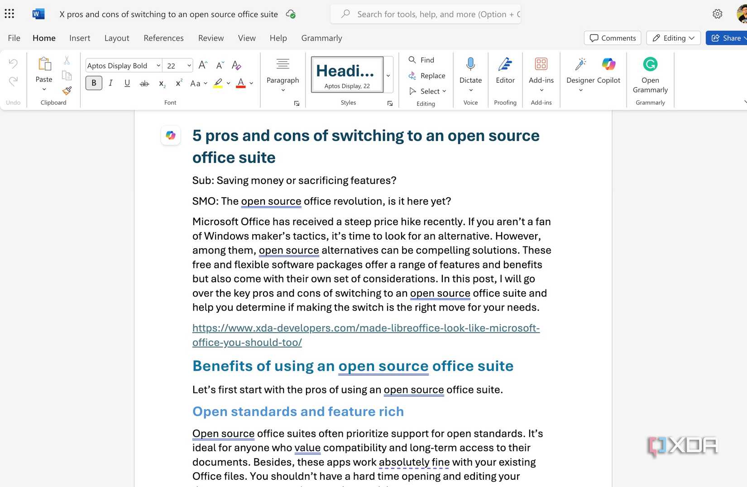Toggle underline formatting

point(127,83)
